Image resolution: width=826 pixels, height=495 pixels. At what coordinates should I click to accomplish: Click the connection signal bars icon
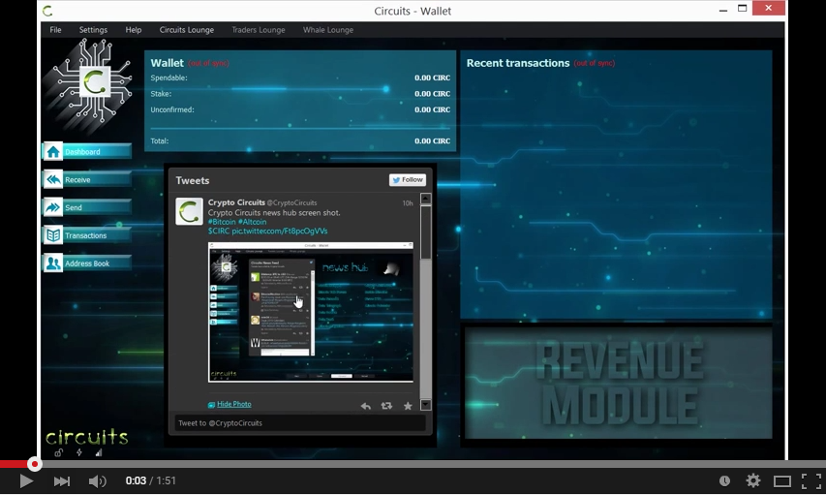tap(99, 452)
